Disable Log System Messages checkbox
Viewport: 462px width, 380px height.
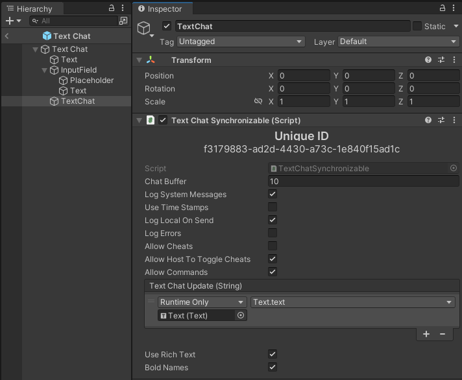point(273,195)
